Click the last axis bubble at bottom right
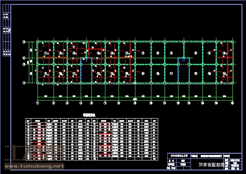246x174 pixels. 233,103
